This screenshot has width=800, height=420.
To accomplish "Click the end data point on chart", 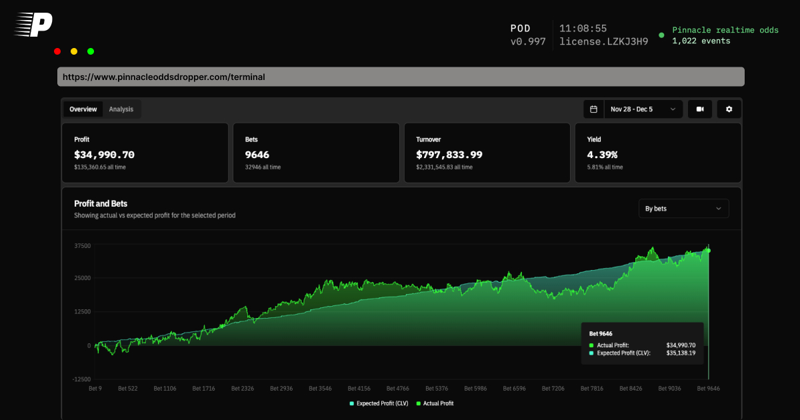I will coord(708,251).
